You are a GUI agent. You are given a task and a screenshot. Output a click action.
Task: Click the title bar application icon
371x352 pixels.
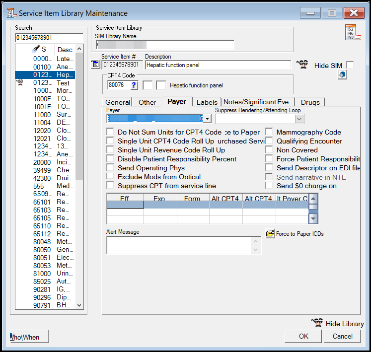coord(11,13)
